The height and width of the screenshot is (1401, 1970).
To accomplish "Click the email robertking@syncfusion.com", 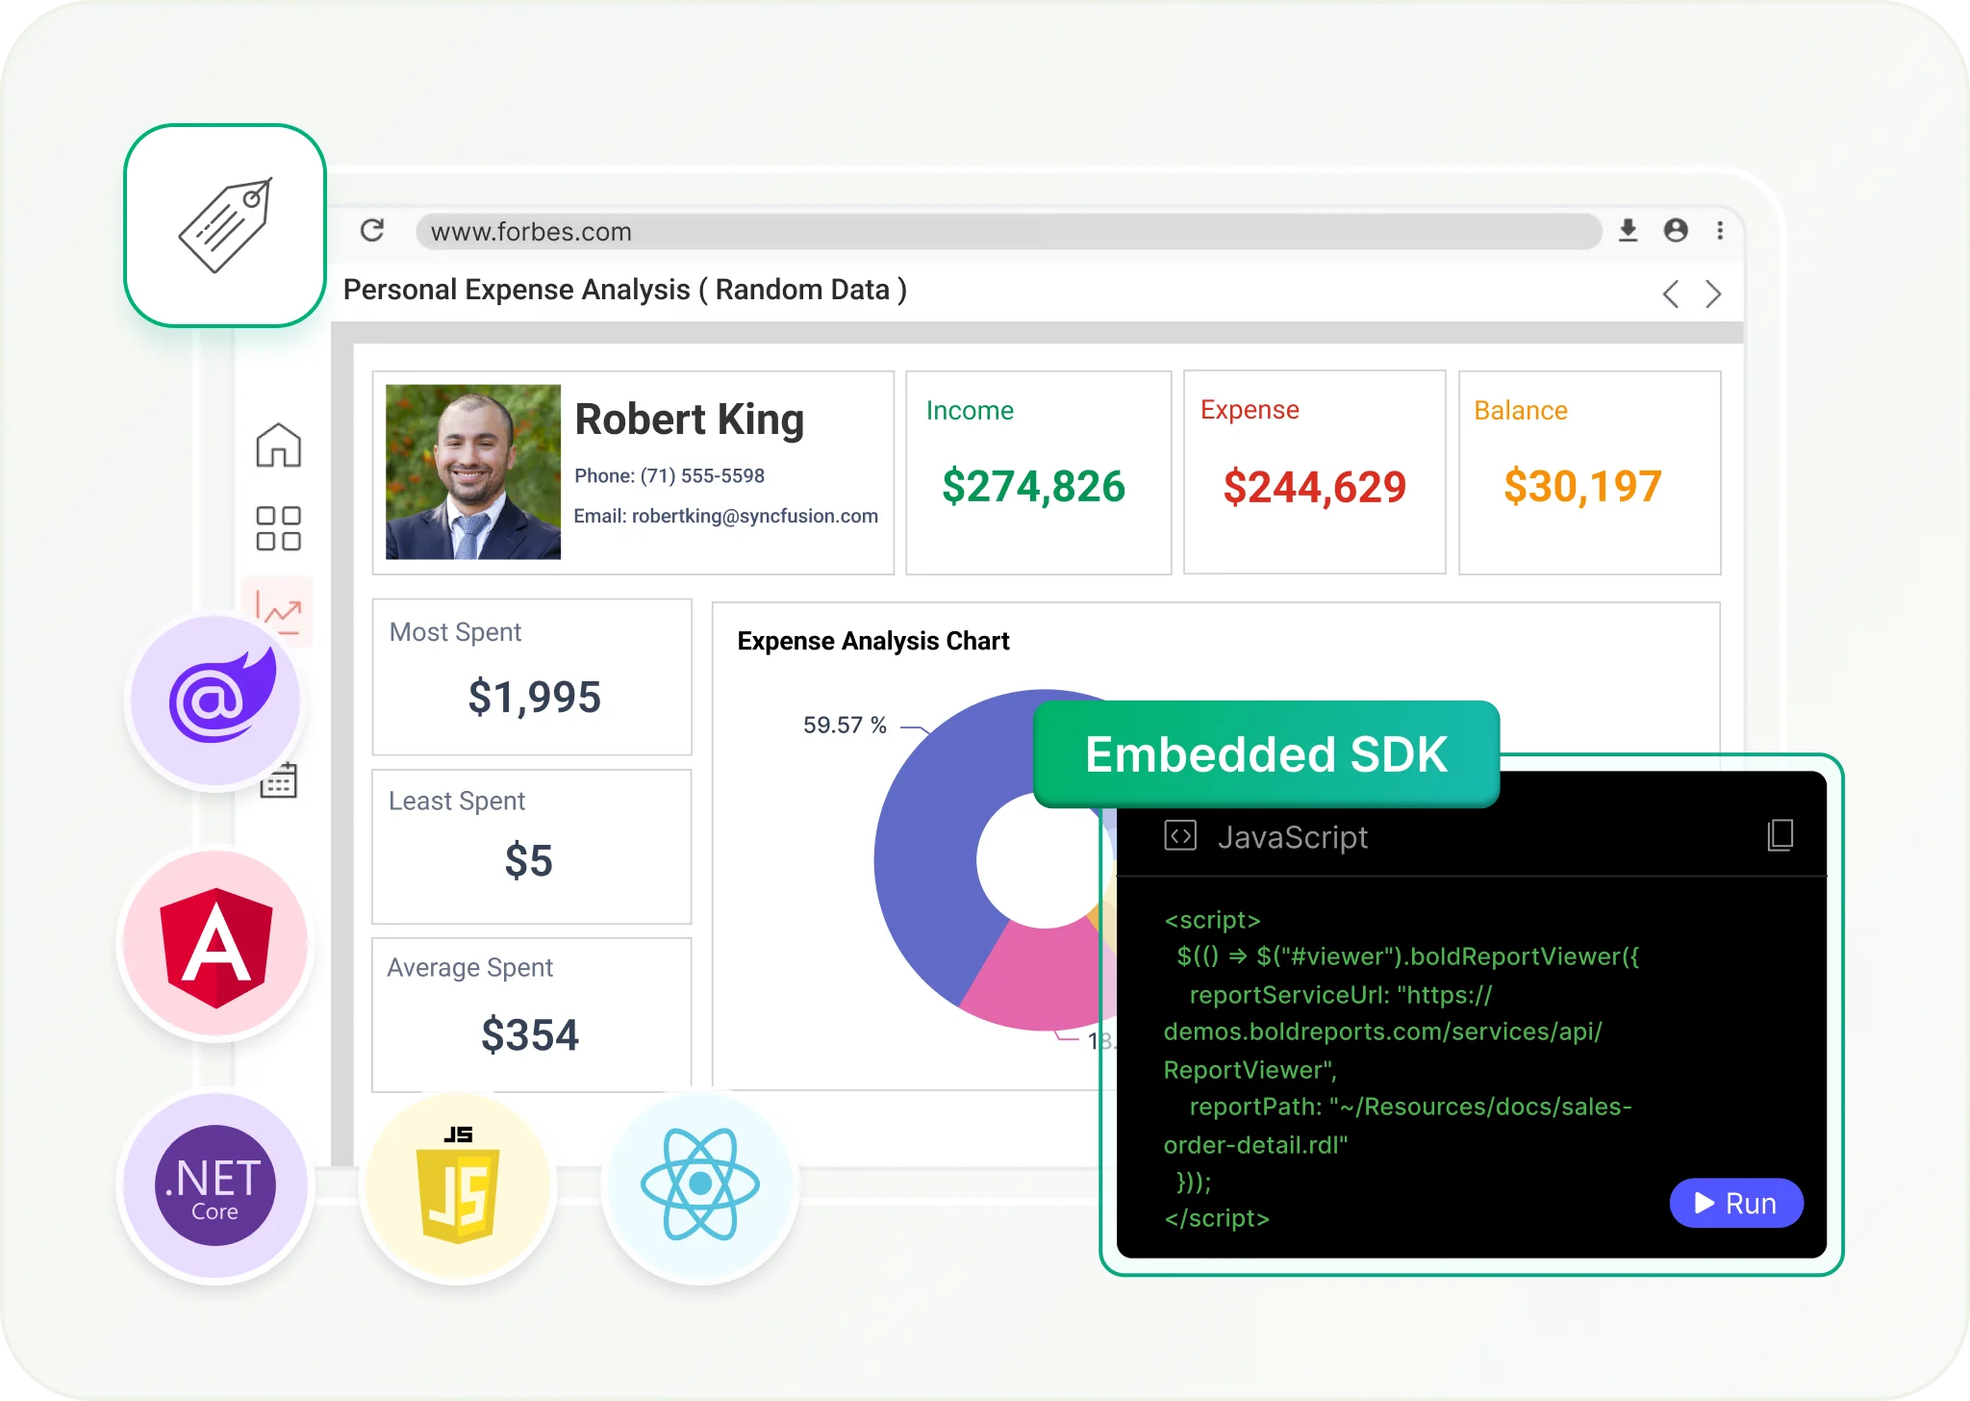I will point(754,516).
